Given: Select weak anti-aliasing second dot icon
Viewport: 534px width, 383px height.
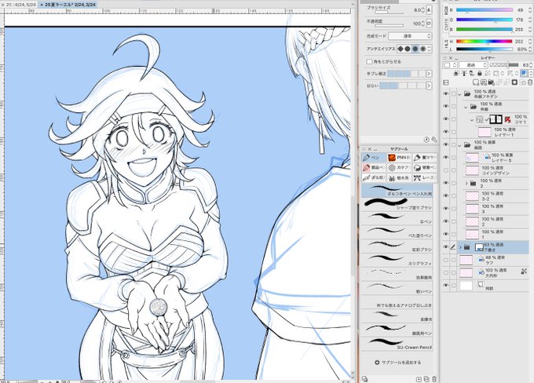Looking at the screenshot, I should (x=408, y=49).
